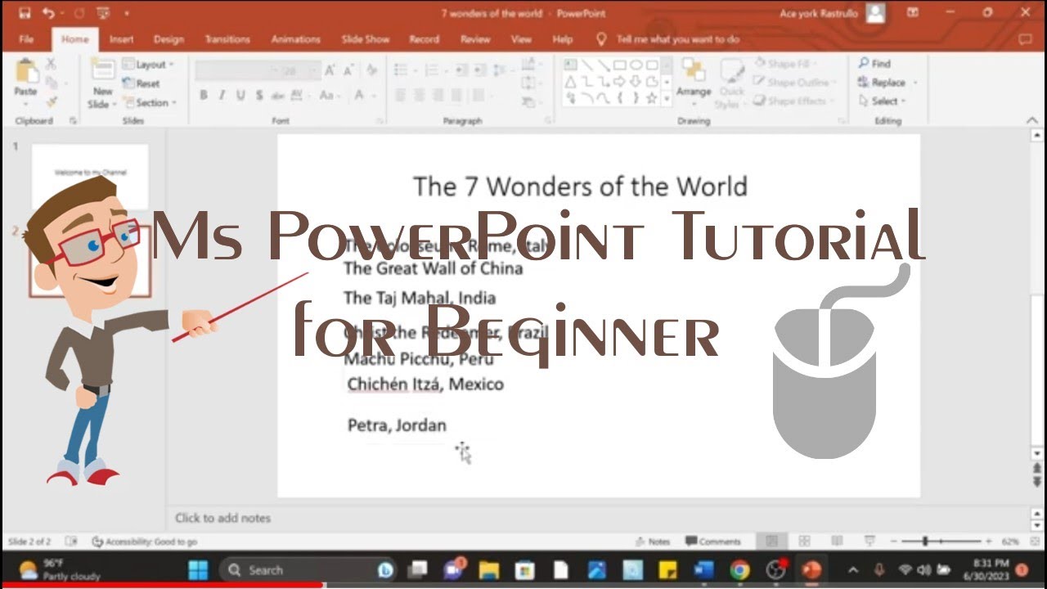Viewport: 1047px width, 589px height.
Task: Switch to Slide Sorter view
Action: click(x=804, y=542)
